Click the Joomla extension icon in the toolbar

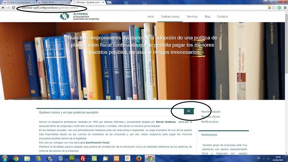[x=269, y=8]
